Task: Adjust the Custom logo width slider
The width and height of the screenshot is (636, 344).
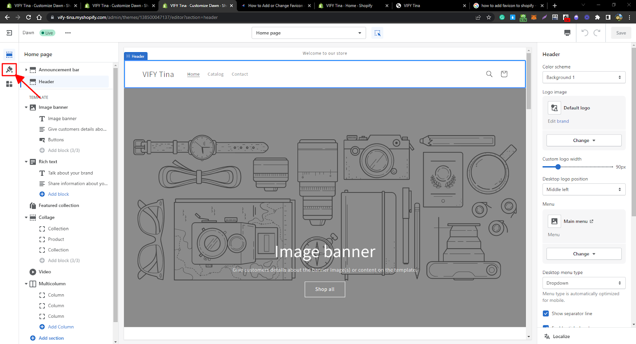Action: point(578,167)
